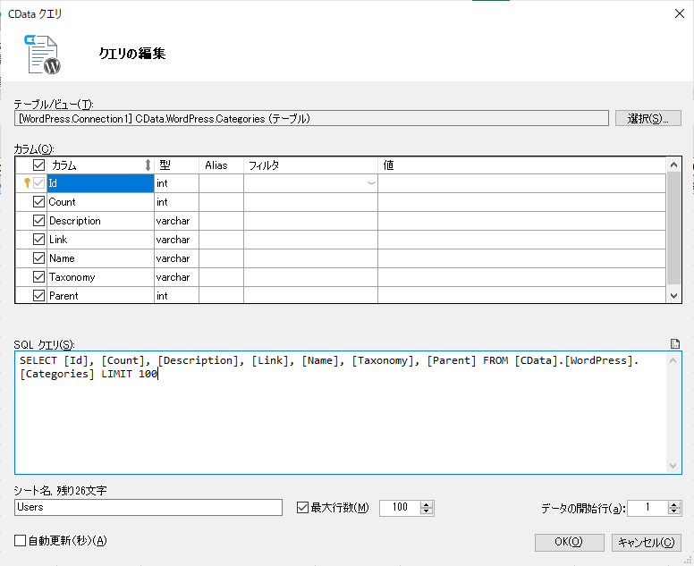Image resolution: width=694 pixels, height=566 pixels.
Task: Open the フィルタ dropdown for Id row
Action: point(371,183)
